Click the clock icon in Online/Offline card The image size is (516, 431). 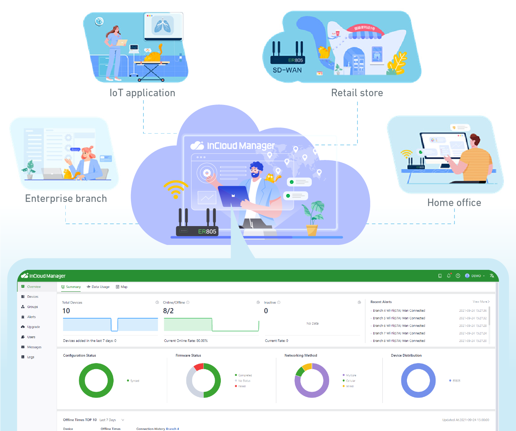tap(258, 302)
